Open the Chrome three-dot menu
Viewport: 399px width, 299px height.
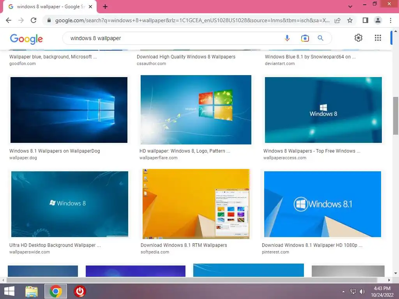pyautogui.click(x=390, y=20)
